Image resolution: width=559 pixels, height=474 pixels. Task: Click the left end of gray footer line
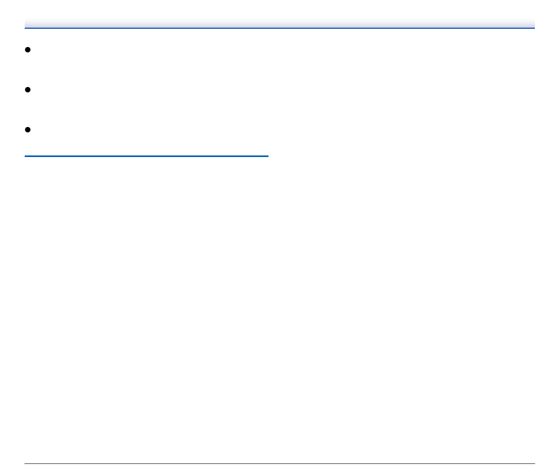26,463
